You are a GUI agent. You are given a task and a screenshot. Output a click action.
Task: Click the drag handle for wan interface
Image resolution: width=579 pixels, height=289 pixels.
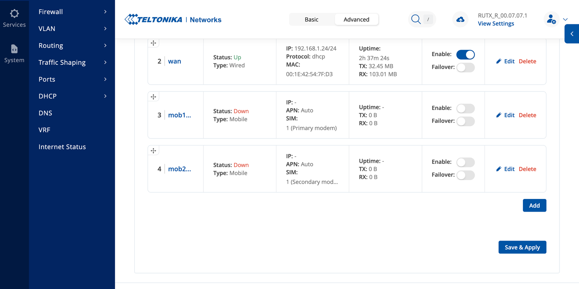tap(153, 43)
